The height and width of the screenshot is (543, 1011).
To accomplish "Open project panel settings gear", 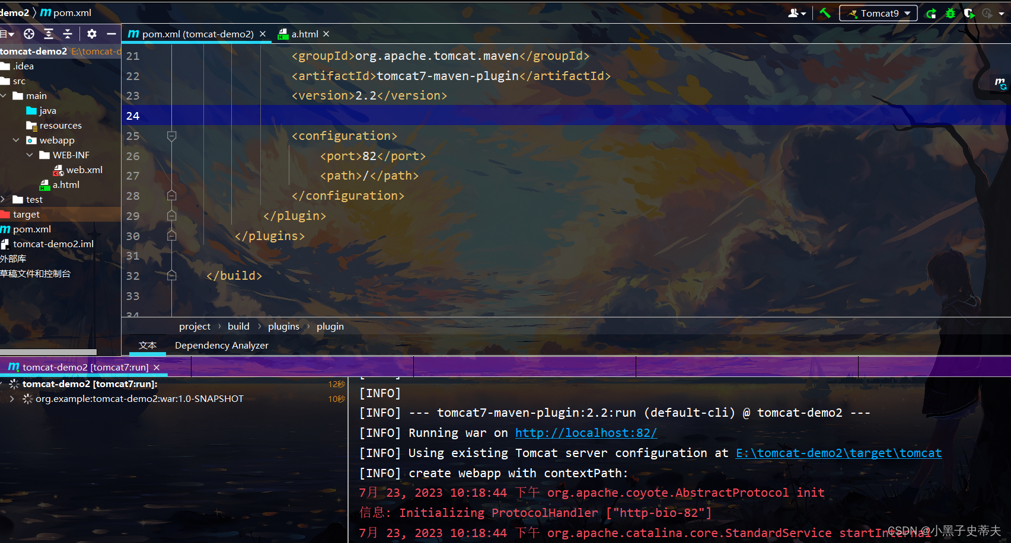I will (91, 34).
